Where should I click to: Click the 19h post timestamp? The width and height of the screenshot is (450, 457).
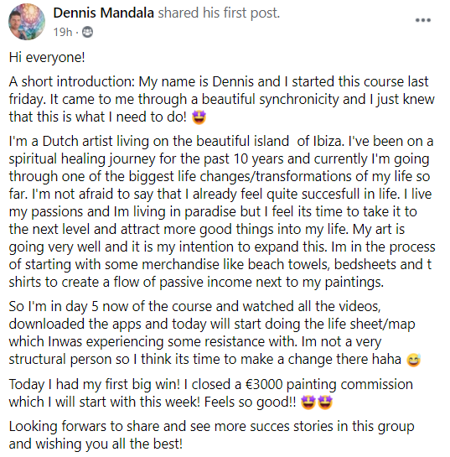point(63,32)
